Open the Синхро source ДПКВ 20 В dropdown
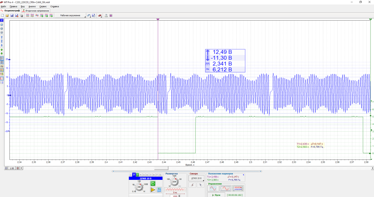The height and width of the screenshot is (197, 374). click(196, 178)
